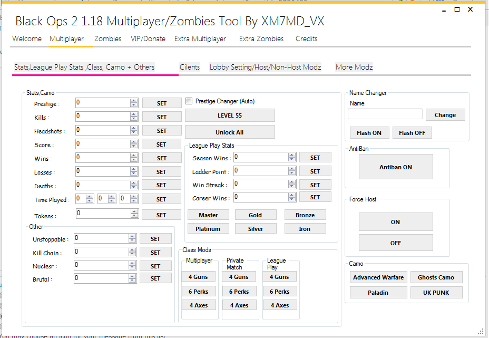Apply Paladin camo
The width and height of the screenshot is (489, 338).
[x=378, y=293]
